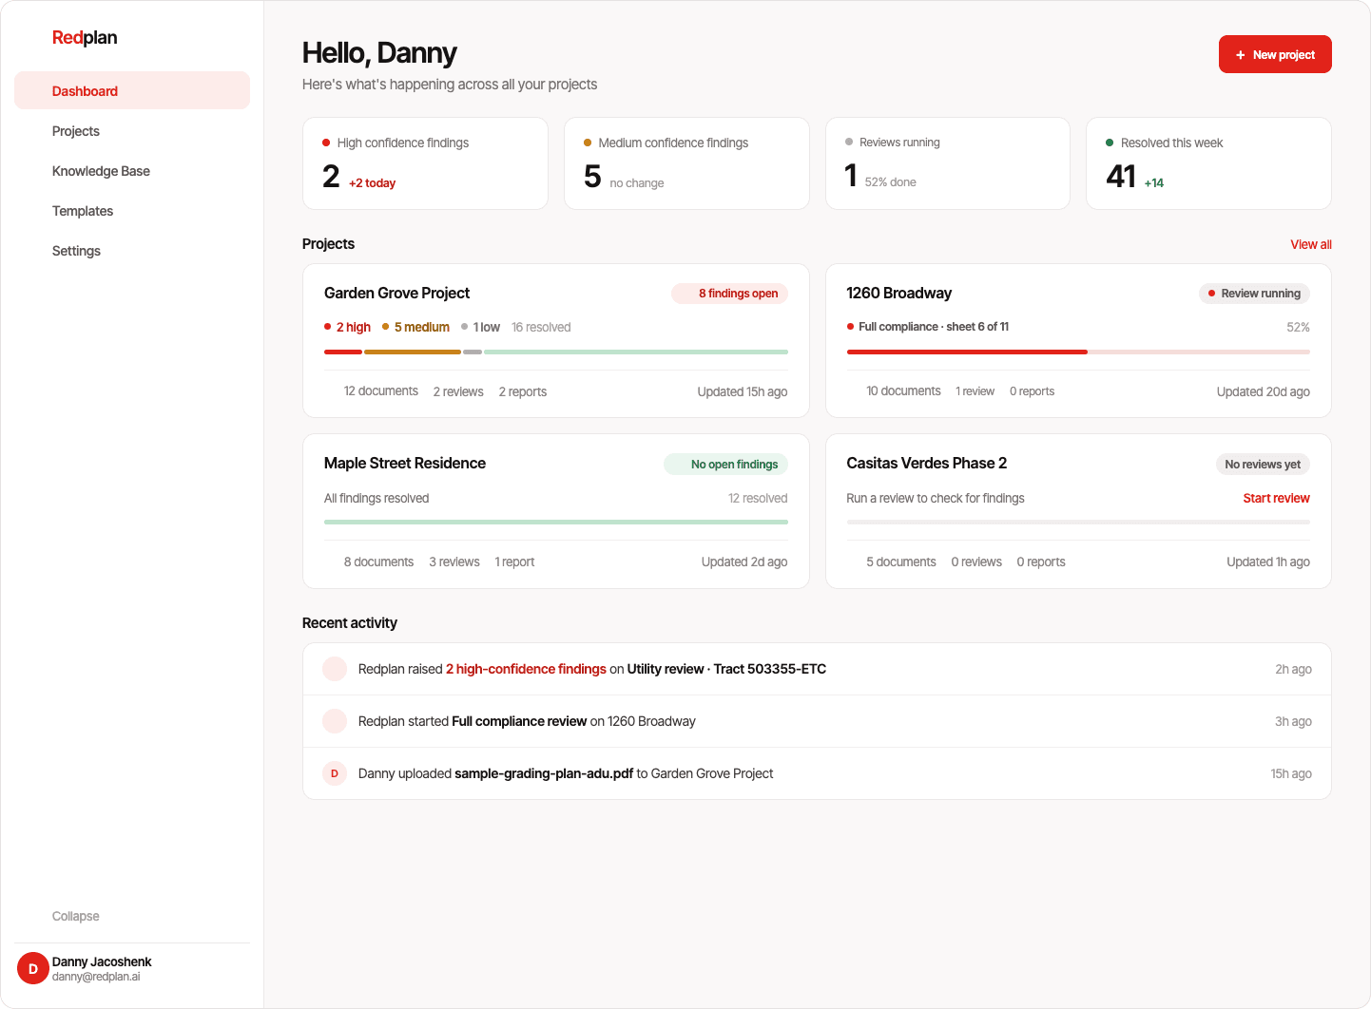Click the 1260 Broadway review progress bar
The image size is (1371, 1009).
[x=1078, y=352]
